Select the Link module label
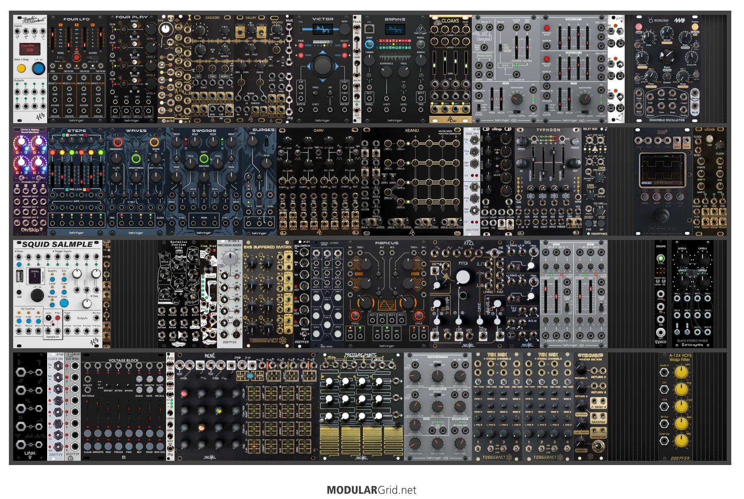This screenshot has height=499, width=744. 30,453
